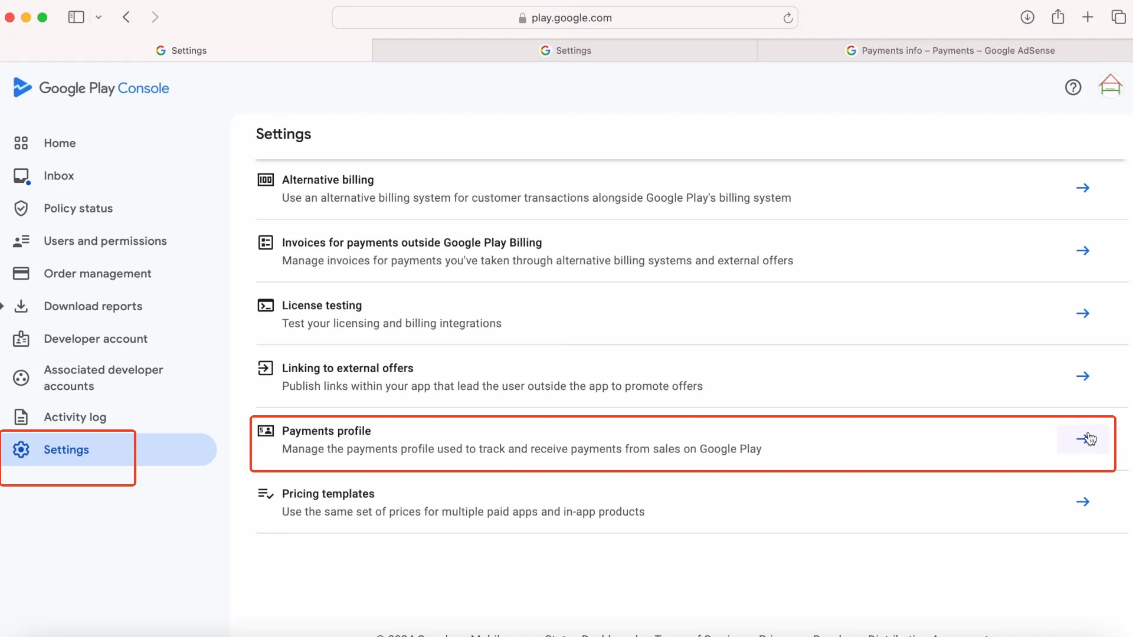
Task: Click the Order management card icon
Action: pos(21,274)
